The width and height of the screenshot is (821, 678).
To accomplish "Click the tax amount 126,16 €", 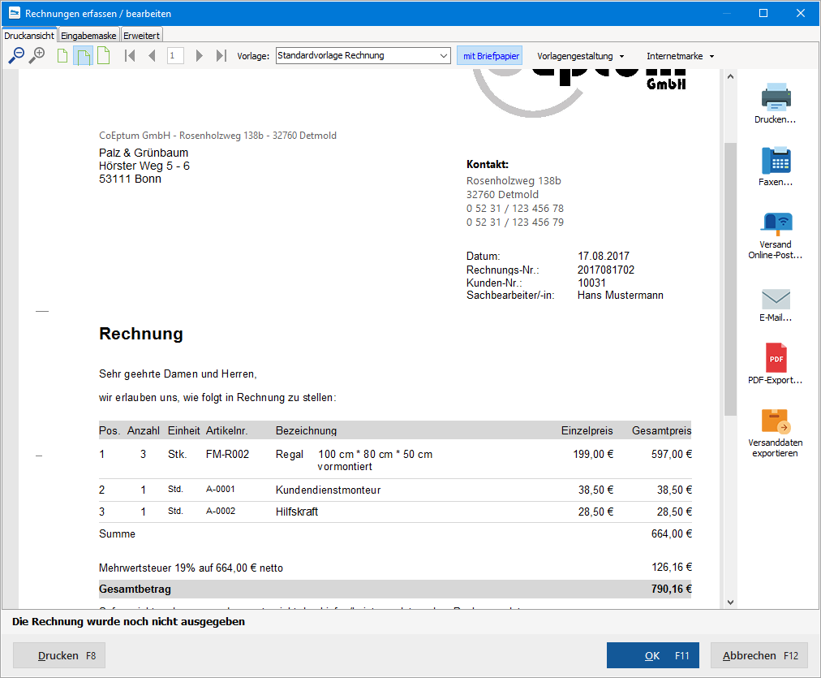I will 672,567.
